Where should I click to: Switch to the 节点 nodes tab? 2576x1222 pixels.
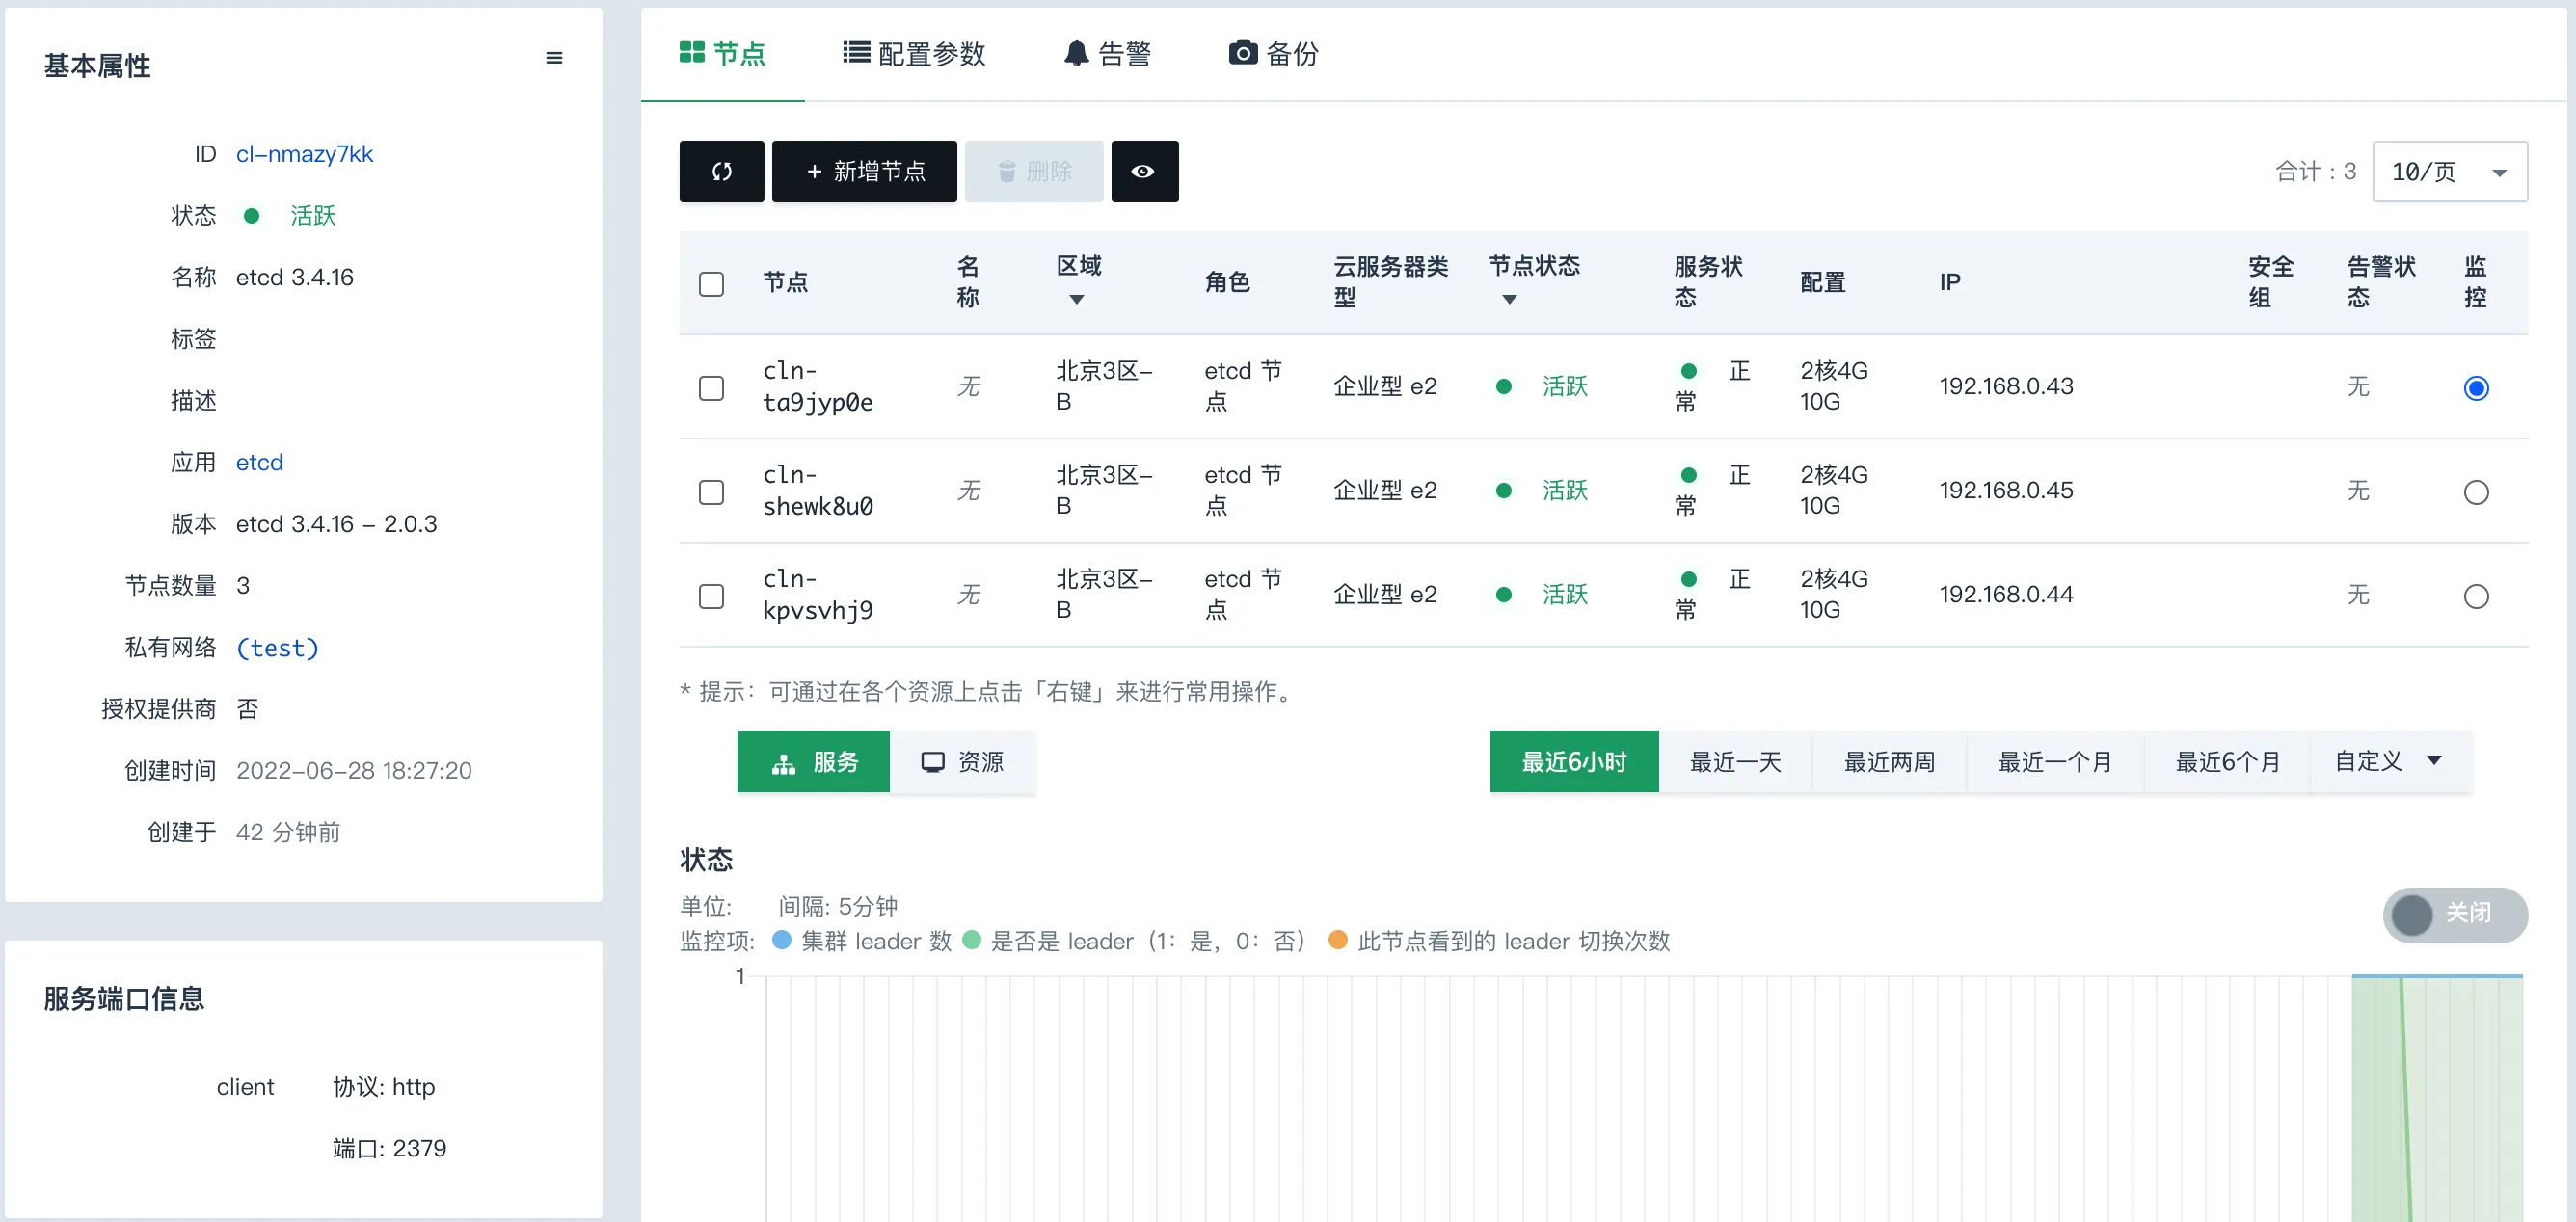[722, 54]
